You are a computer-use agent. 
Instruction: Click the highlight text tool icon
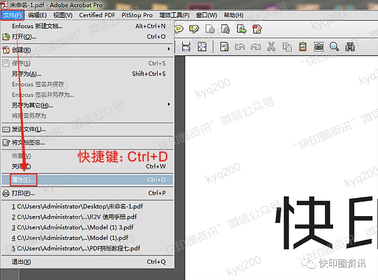194,29
